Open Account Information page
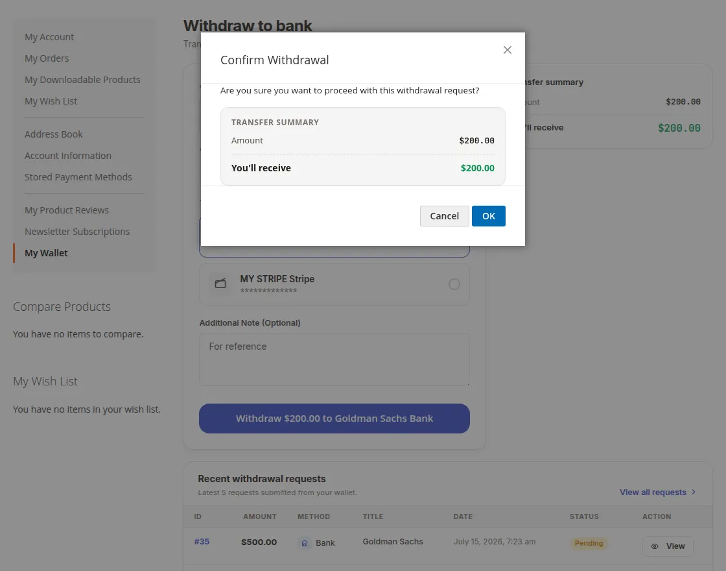This screenshot has width=726, height=571. tap(68, 156)
